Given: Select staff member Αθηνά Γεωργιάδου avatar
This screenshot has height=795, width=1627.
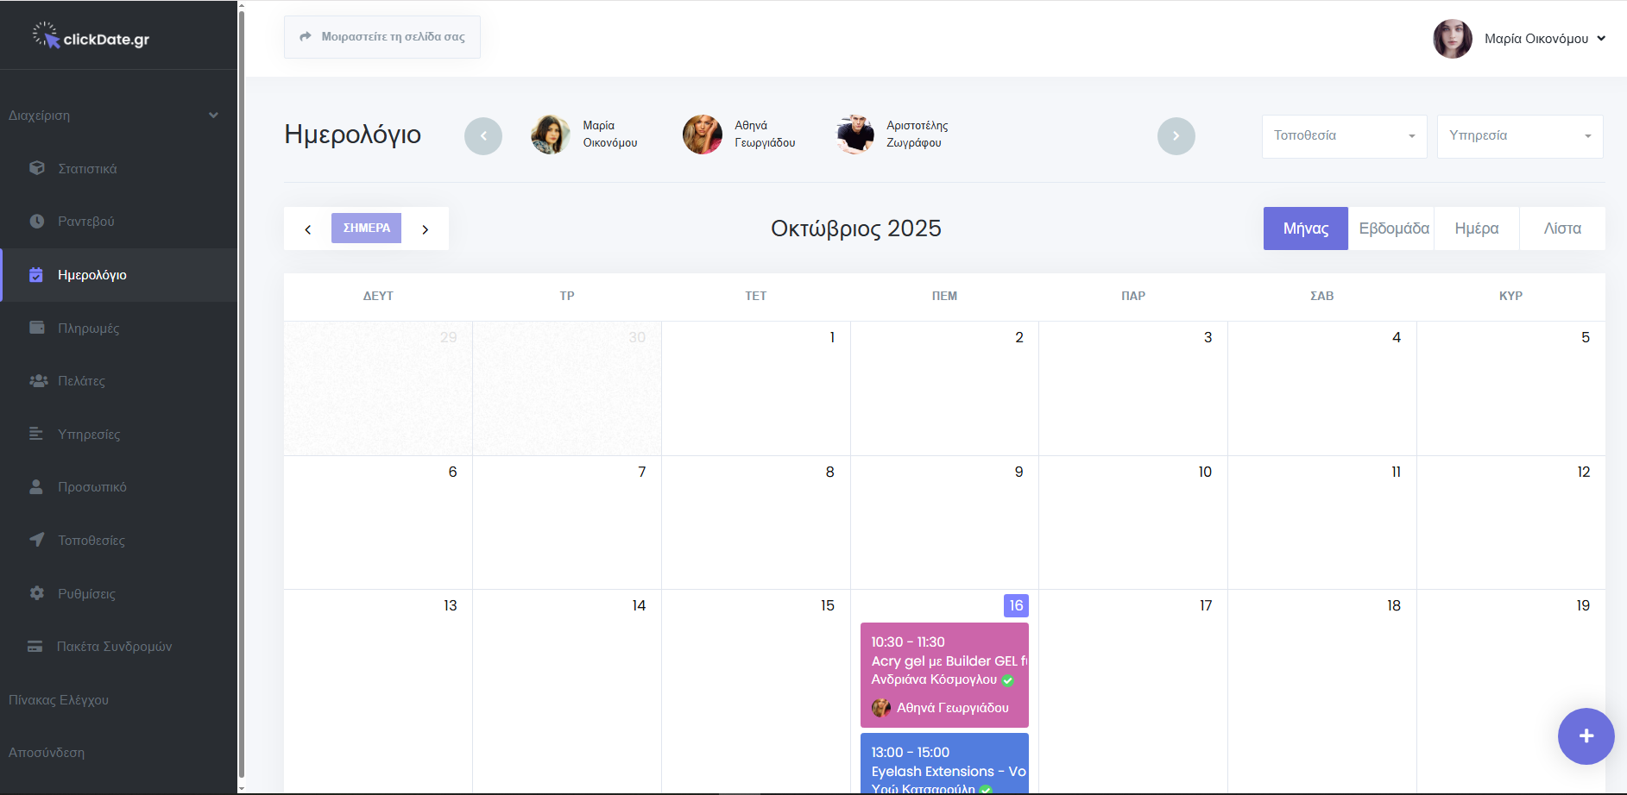Looking at the screenshot, I should click(703, 135).
